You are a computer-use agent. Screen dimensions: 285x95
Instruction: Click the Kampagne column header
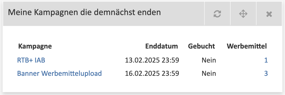tap(35, 46)
